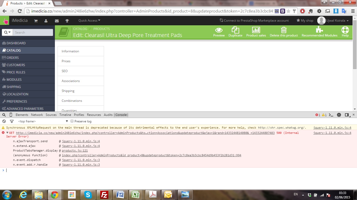This screenshot has height=200, width=357.
Task: Open the Orders sidebar menu
Action: 27,58
